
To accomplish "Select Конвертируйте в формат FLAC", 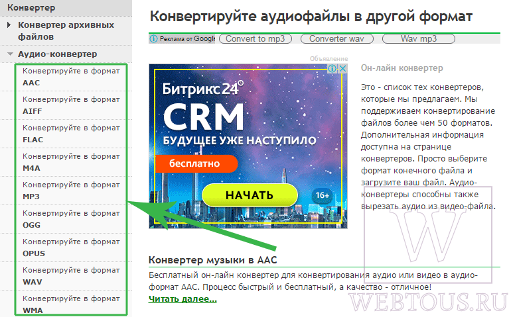I will tap(71, 134).
